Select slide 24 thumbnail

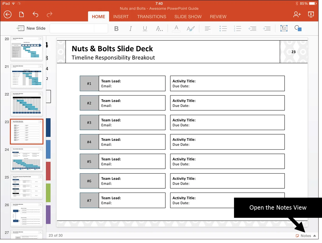pyautogui.click(x=27, y=159)
